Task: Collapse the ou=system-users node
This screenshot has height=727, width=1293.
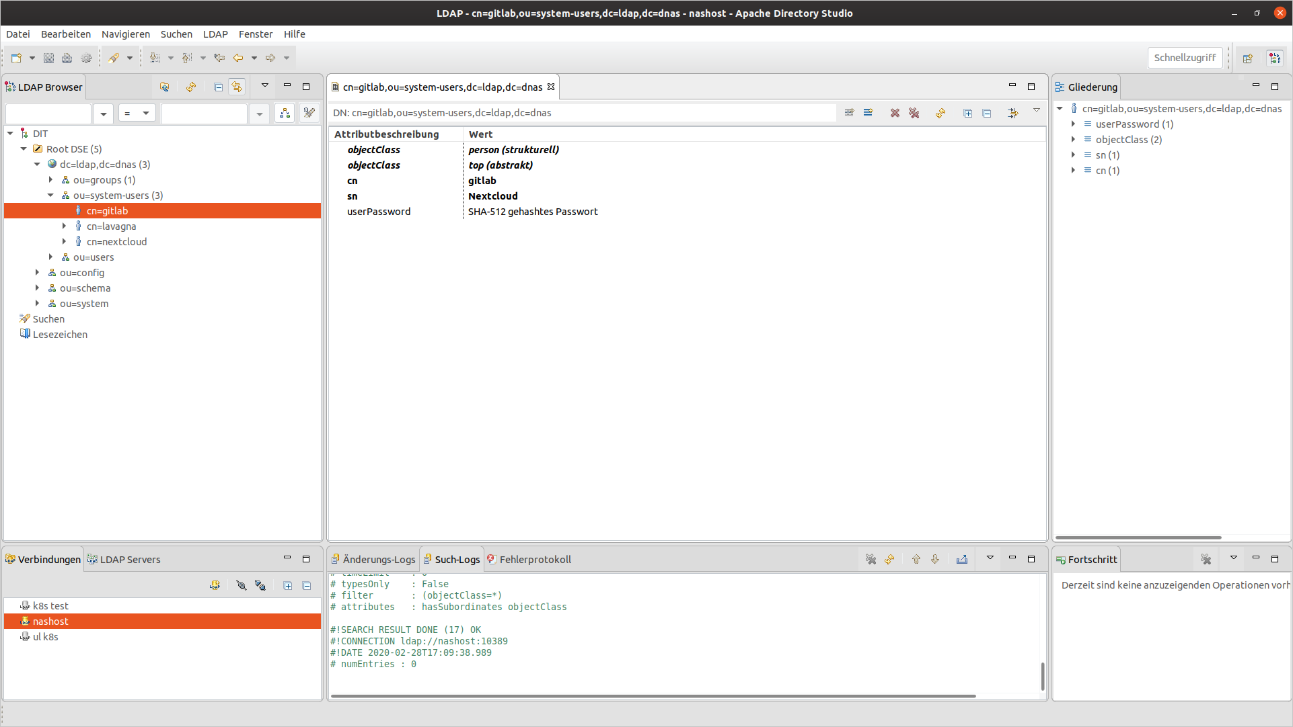Action: click(x=50, y=195)
